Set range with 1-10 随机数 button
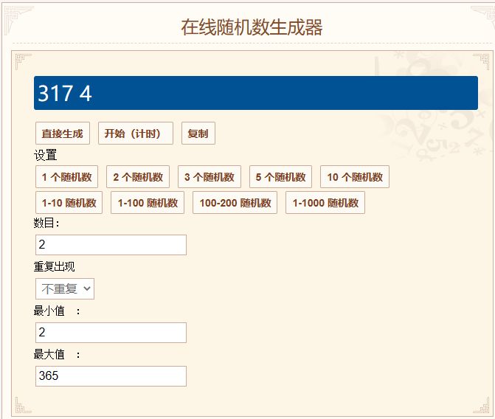This screenshot has width=495, height=419. 69,203
